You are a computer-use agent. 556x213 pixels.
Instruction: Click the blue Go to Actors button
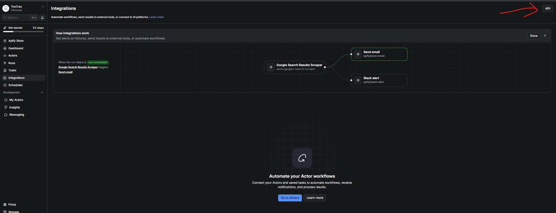click(290, 198)
